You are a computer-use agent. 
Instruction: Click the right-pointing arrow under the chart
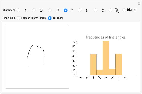(106, 78)
